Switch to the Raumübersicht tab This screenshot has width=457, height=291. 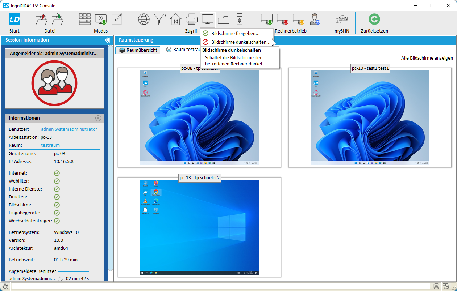point(138,50)
